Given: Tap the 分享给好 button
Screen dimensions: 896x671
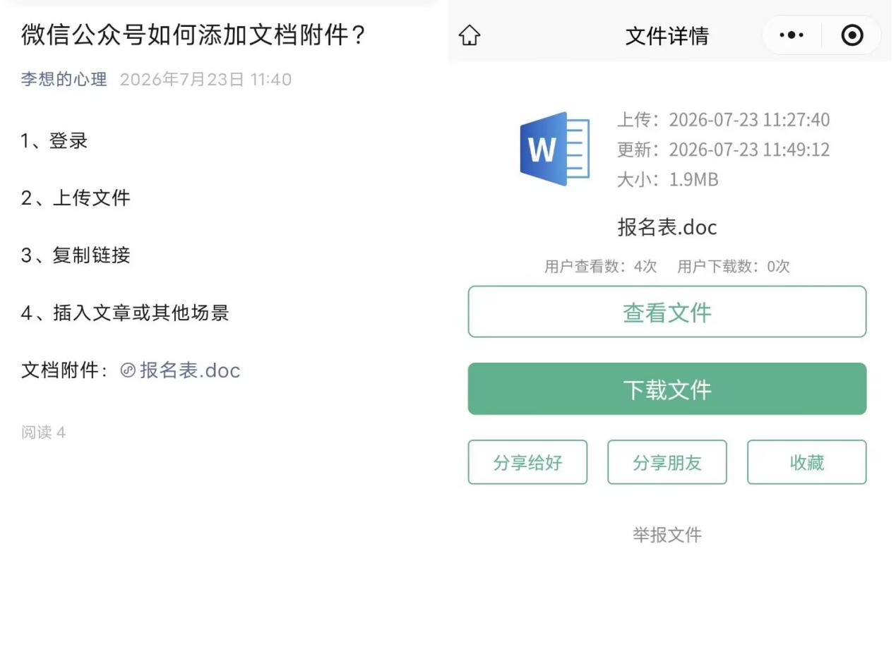Looking at the screenshot, I should 527,462.
